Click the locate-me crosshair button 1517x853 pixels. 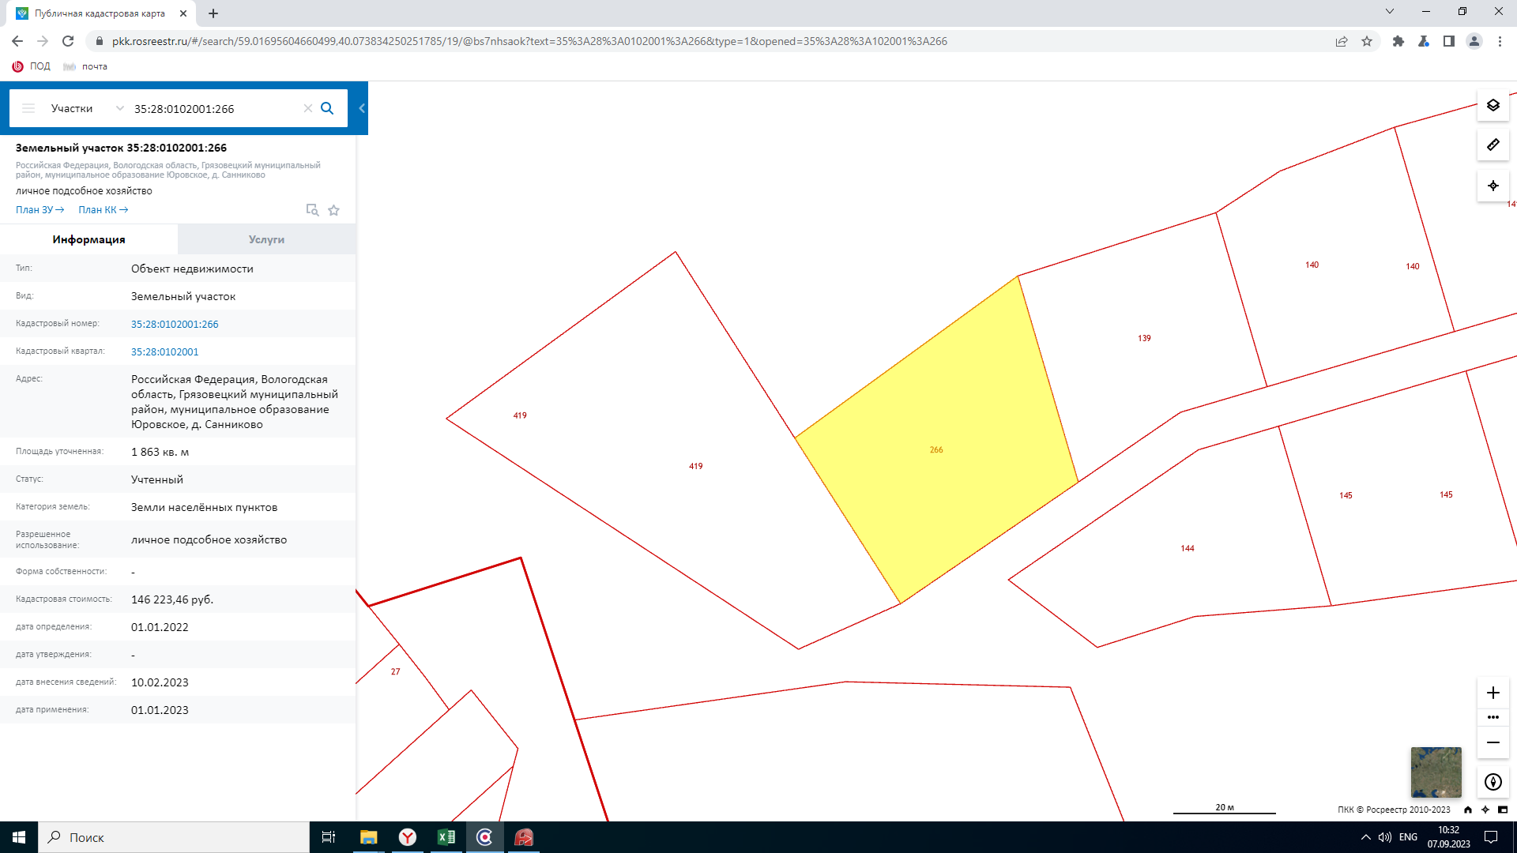(1493, 186)
